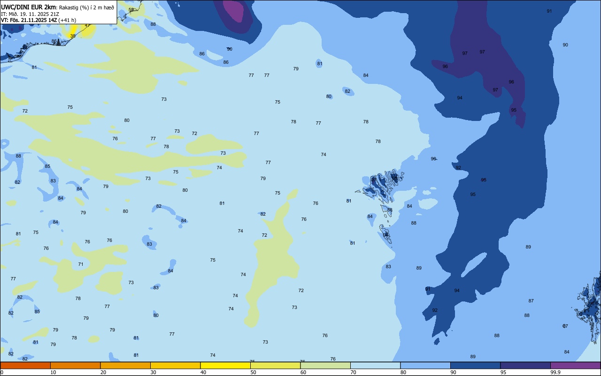This screenshot has width=601, height=376.
Task: Click the '50' tick label on colour scale
Action: [x=253, y=372]
